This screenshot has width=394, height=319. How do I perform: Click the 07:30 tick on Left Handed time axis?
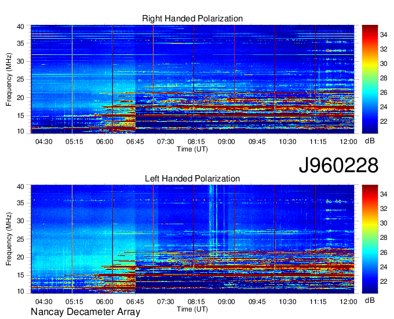[x=166, y=302]
